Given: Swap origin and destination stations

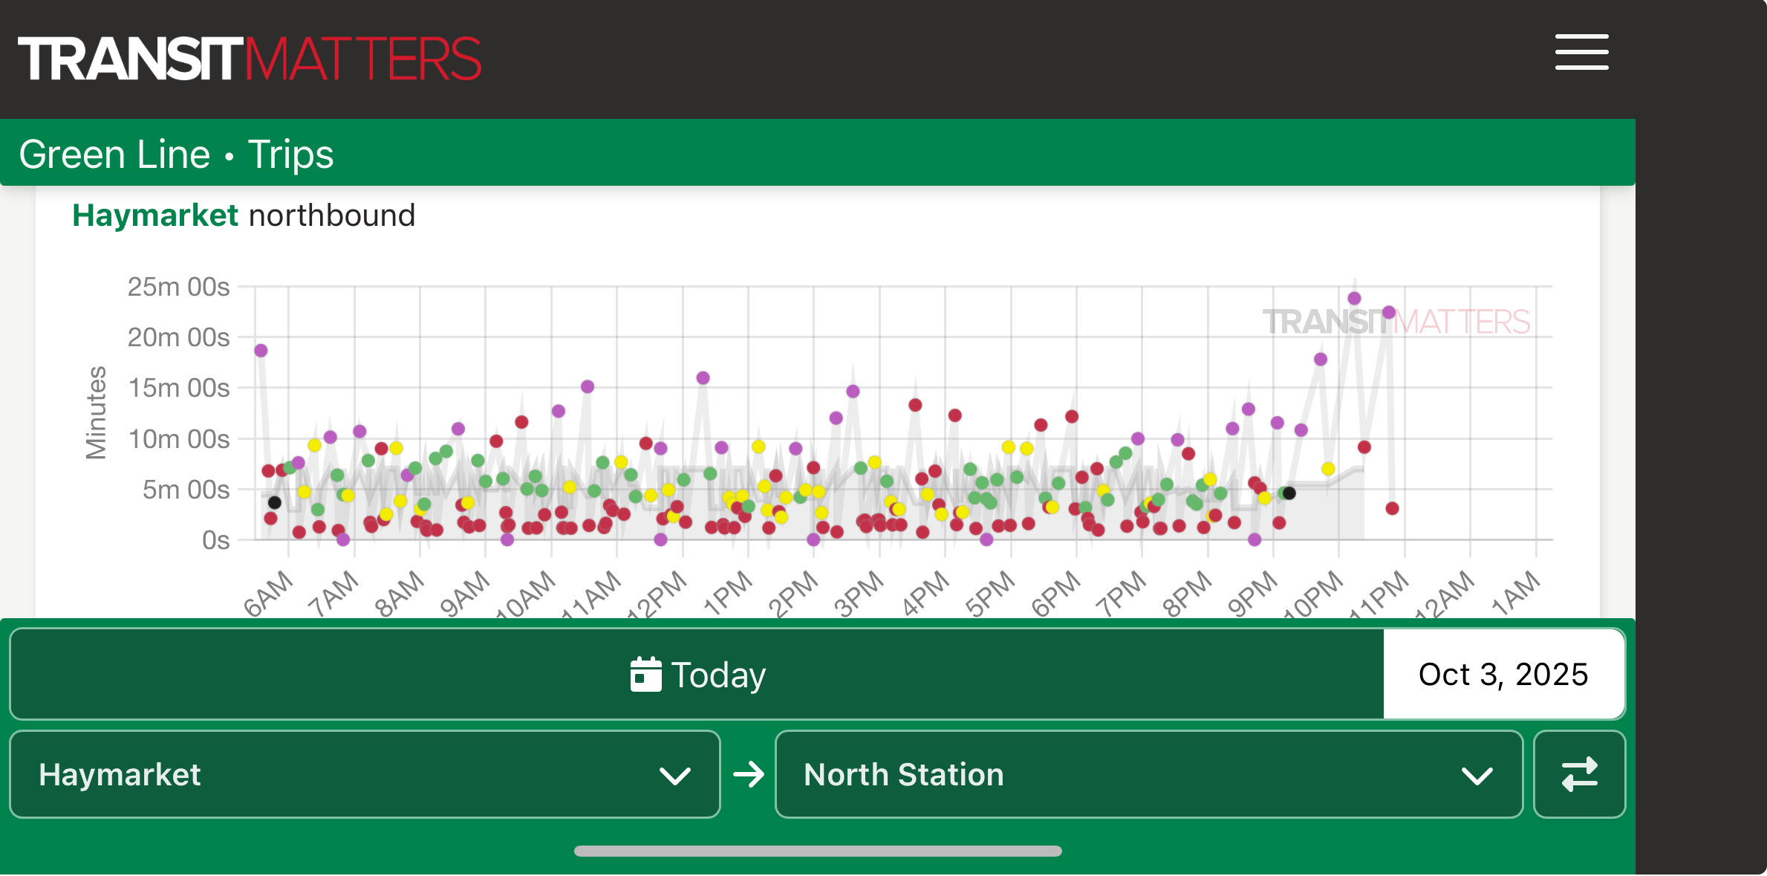Looking at the screenshot, I should (x=1579, y=775).
